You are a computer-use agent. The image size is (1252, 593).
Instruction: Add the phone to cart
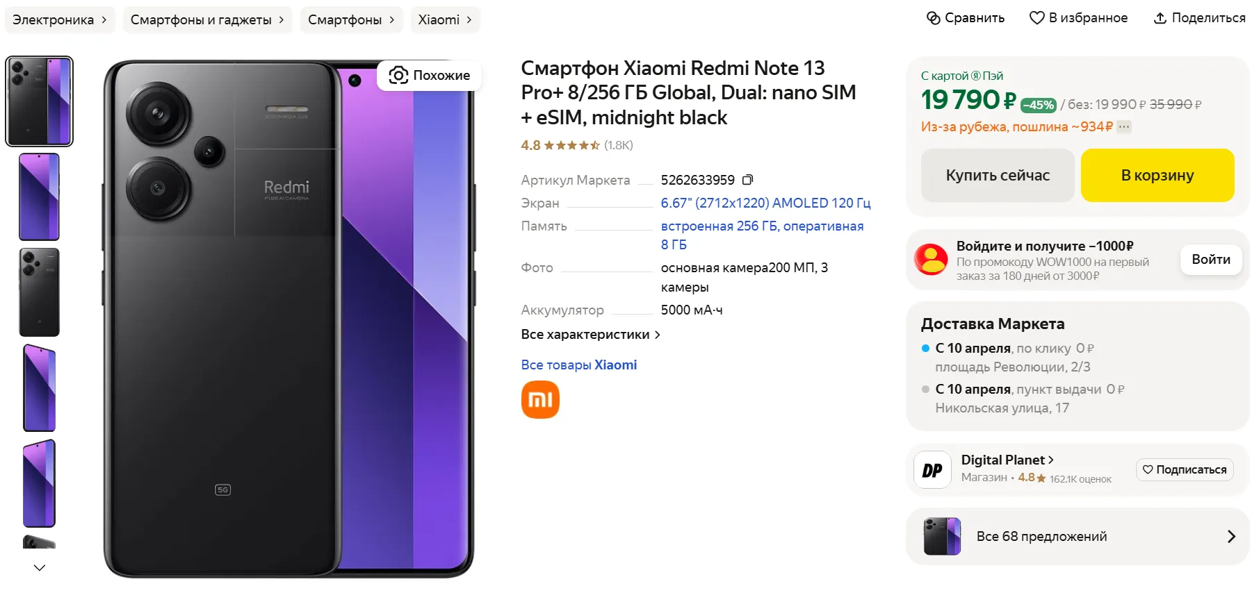coord(1157,175)
